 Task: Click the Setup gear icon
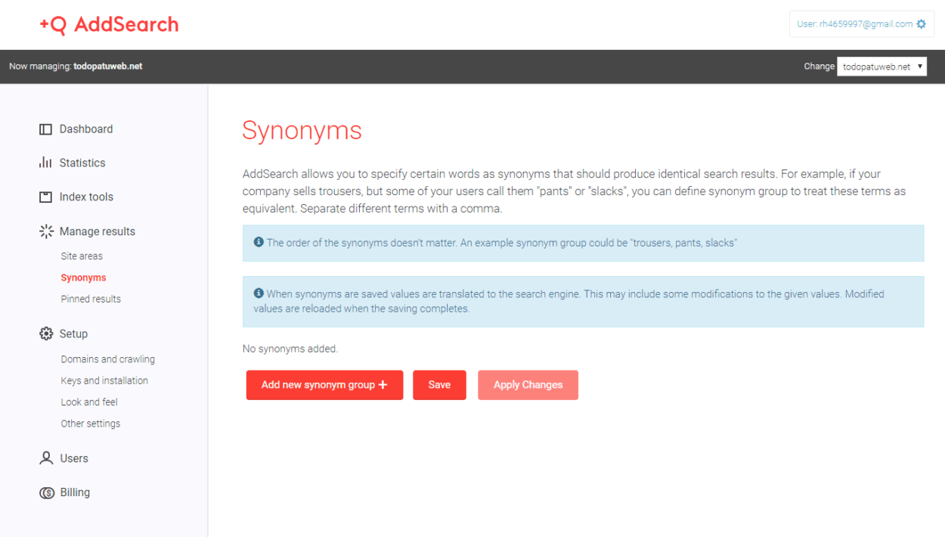pos(45,334)
